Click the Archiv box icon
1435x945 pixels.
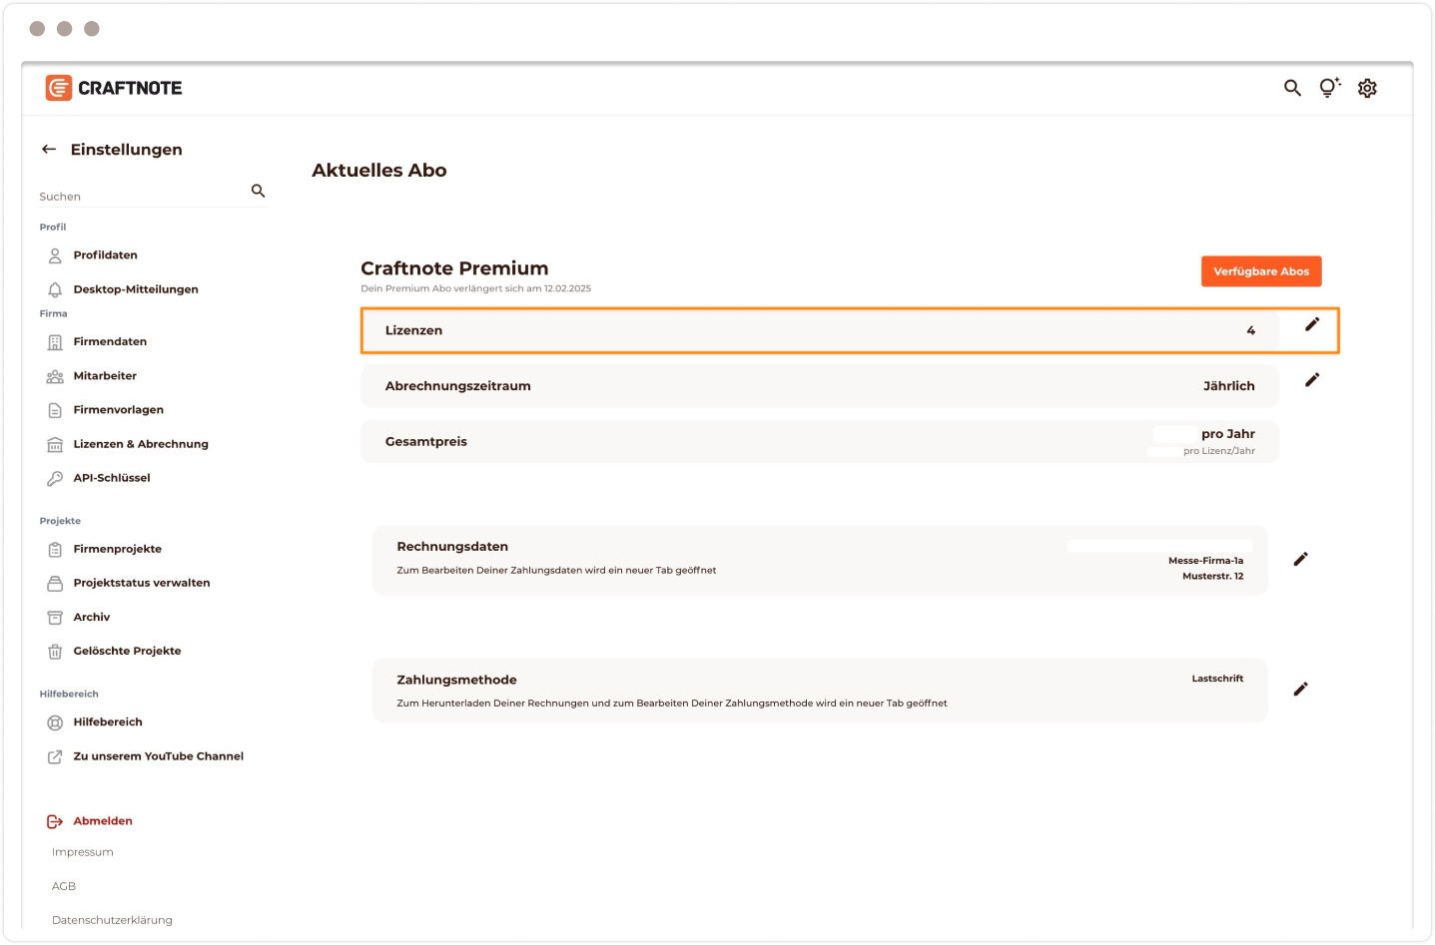55,617
